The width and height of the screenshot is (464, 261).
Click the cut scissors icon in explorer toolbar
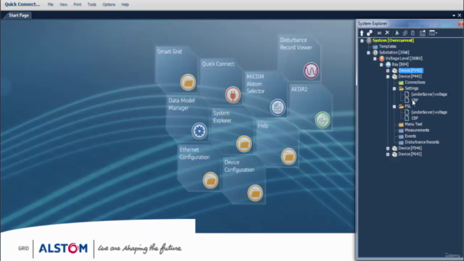click(x=397, y=33)
